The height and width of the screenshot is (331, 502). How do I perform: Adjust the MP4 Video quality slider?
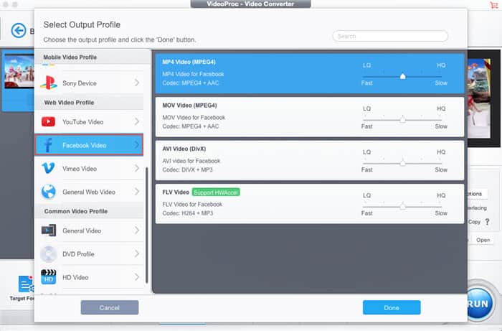(402, 76)
